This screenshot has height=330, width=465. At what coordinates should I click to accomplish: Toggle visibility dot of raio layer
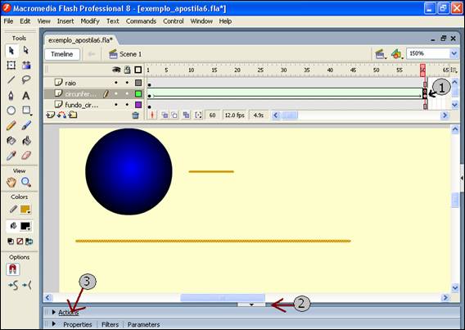(116, 83)
